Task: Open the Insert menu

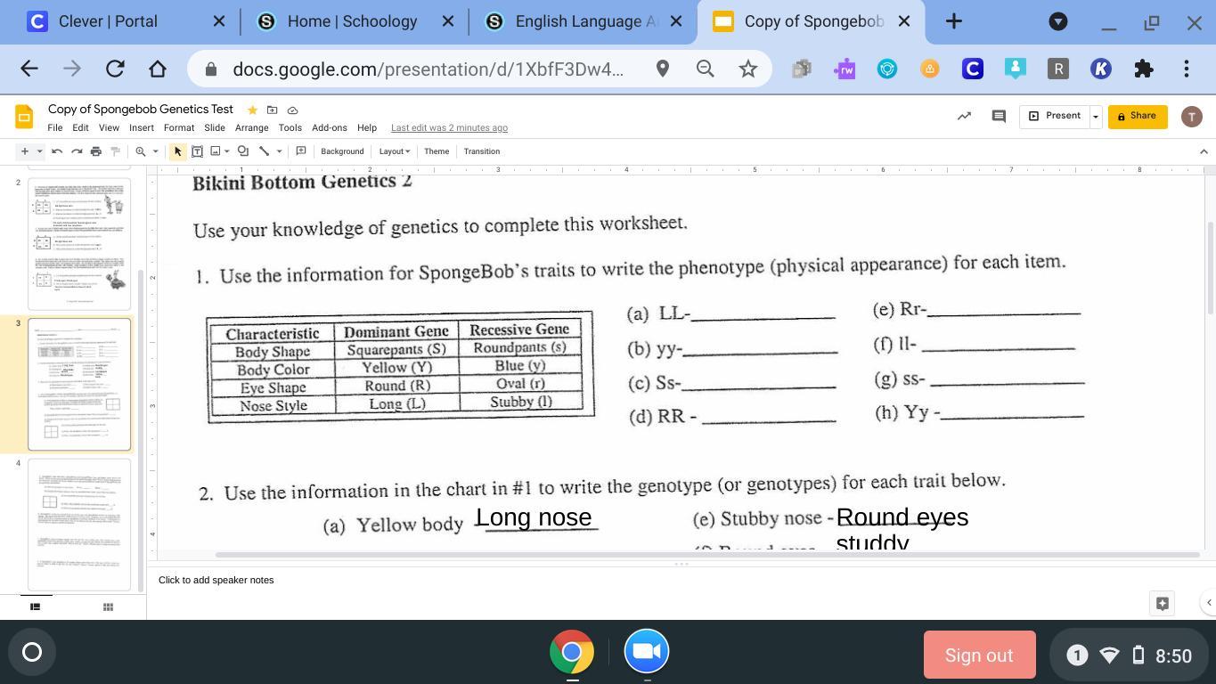Action: tap(141, 128)
